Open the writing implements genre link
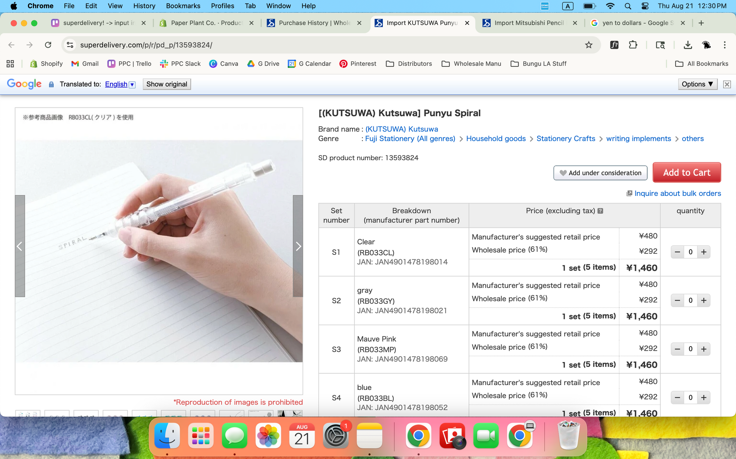The height and width of the screenshot is (459, 736). tap(638, 139)
